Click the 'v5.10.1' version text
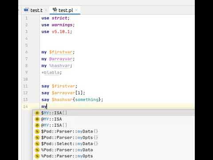 click(61, 32)
